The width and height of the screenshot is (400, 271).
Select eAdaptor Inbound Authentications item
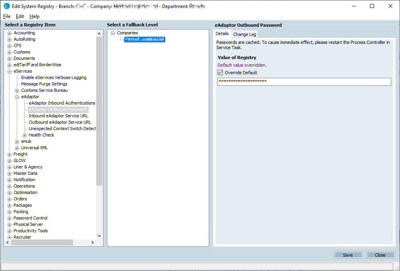62,103
